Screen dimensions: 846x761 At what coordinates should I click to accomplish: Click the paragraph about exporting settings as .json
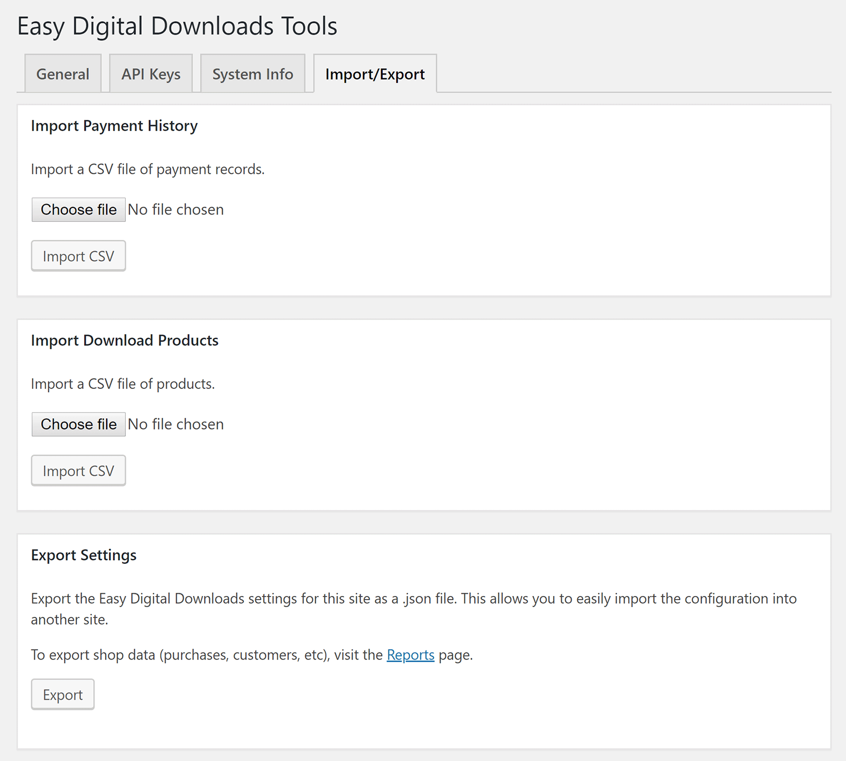point(413,609)
